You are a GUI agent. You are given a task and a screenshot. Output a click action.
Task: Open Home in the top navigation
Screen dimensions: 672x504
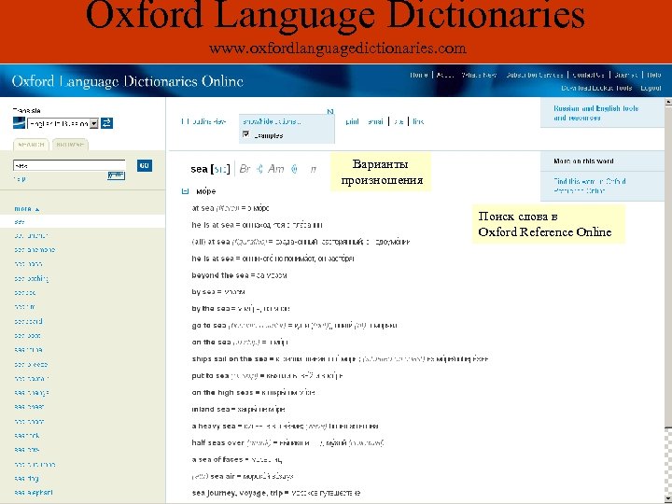click(x=419, y=75)
